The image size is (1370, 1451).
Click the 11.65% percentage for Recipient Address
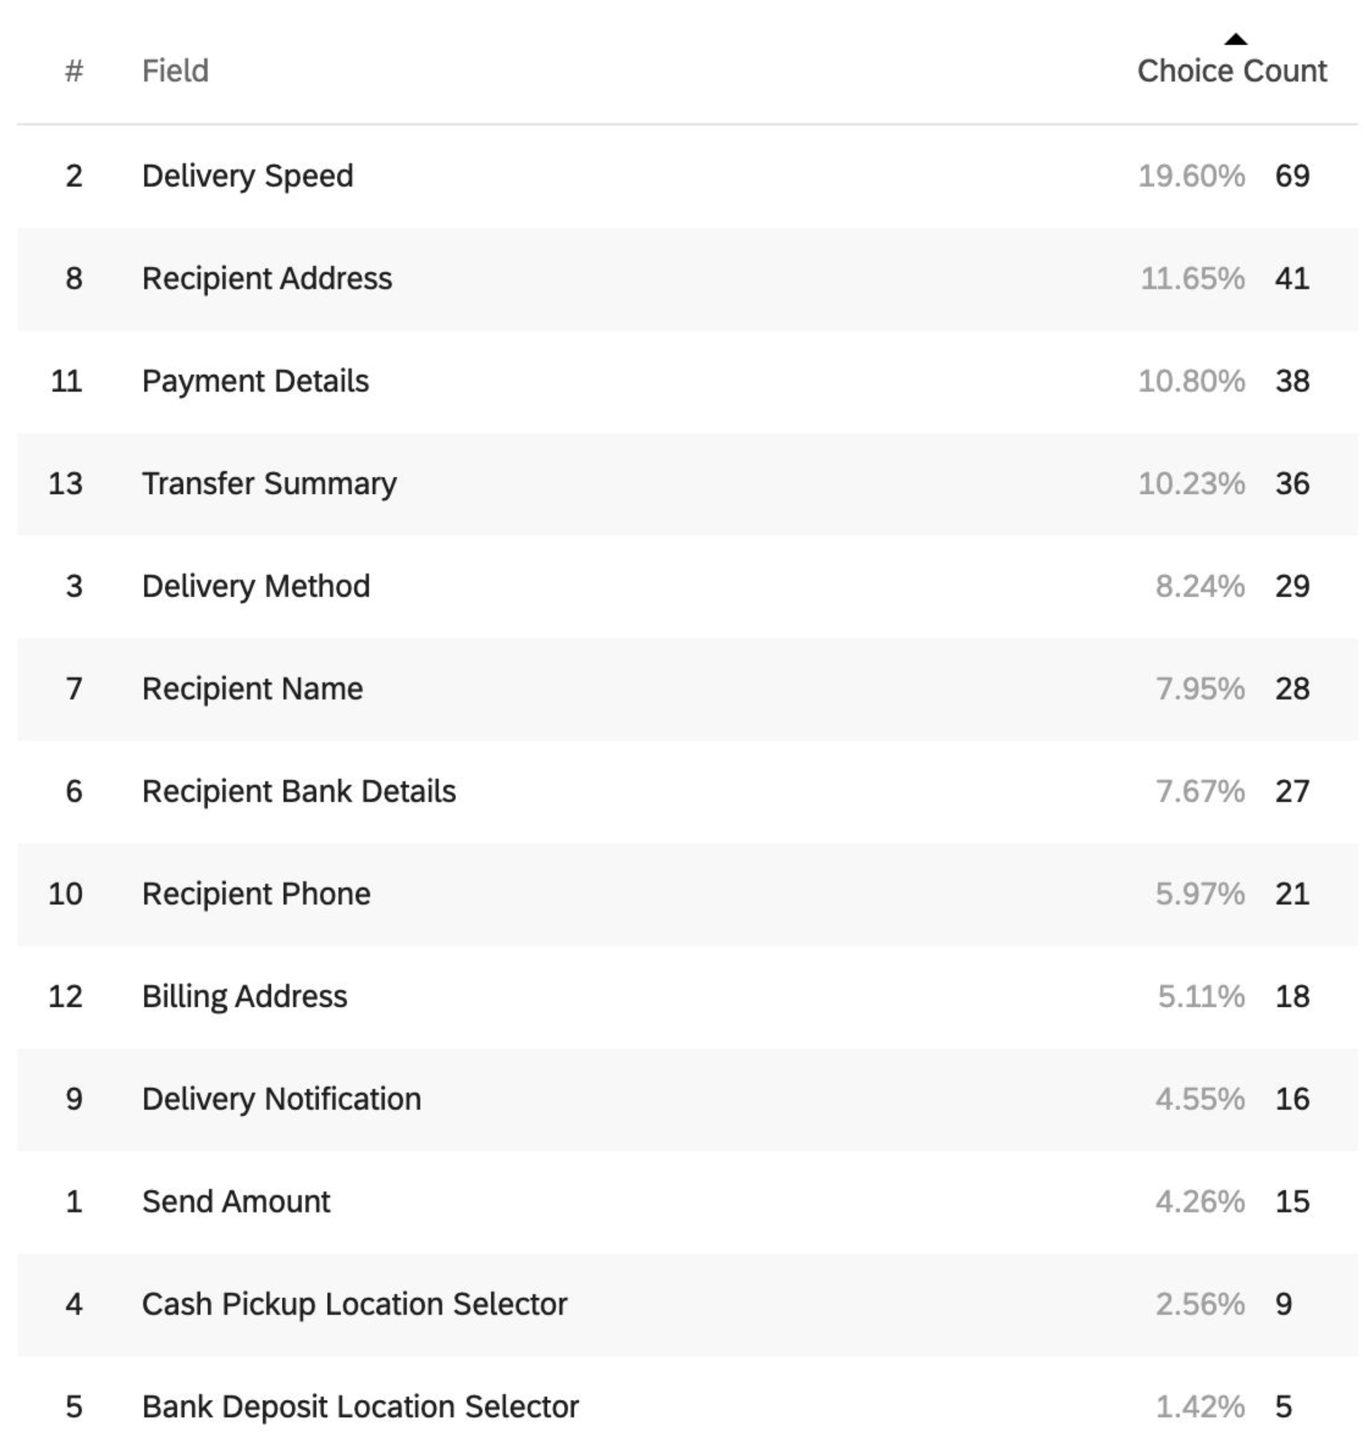coord(1193,279)
